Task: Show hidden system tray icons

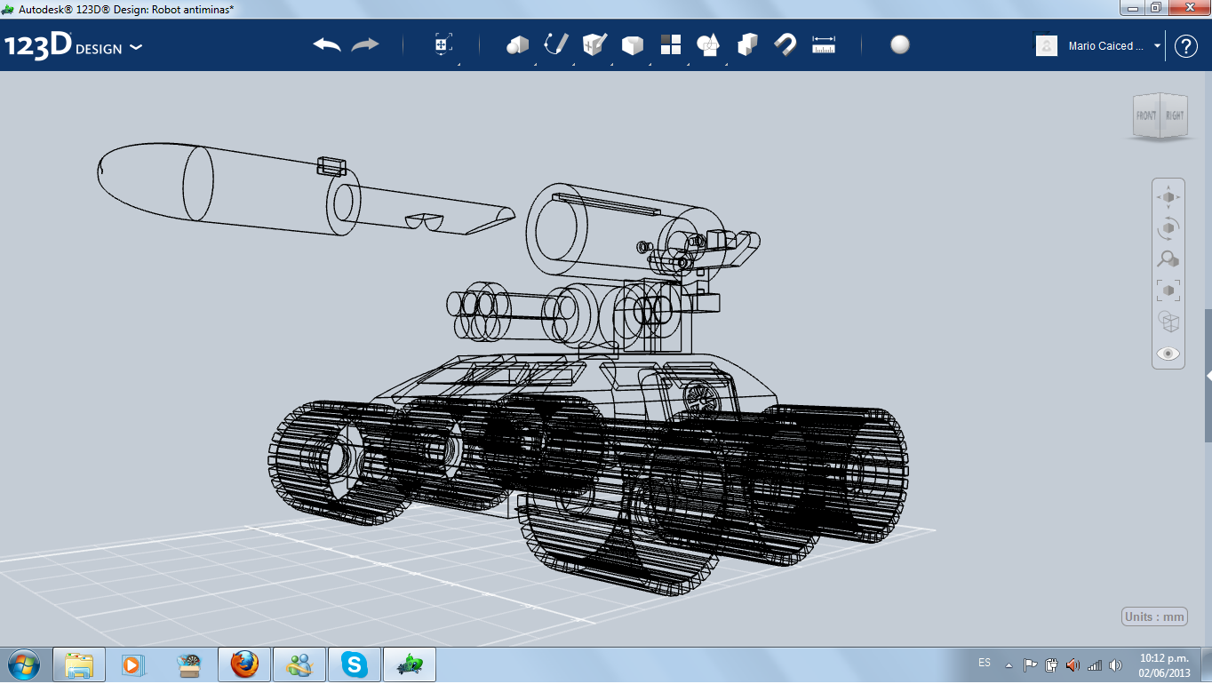Action: [1009, 664]
